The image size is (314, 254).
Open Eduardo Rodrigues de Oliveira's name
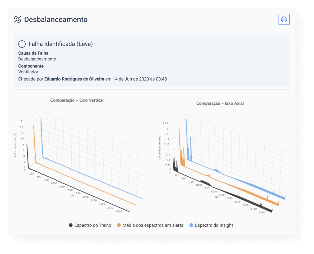tap(74, 79)
